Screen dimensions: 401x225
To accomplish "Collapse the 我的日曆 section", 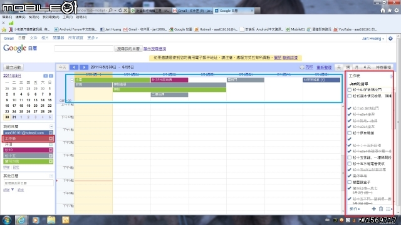I will 51,127.
